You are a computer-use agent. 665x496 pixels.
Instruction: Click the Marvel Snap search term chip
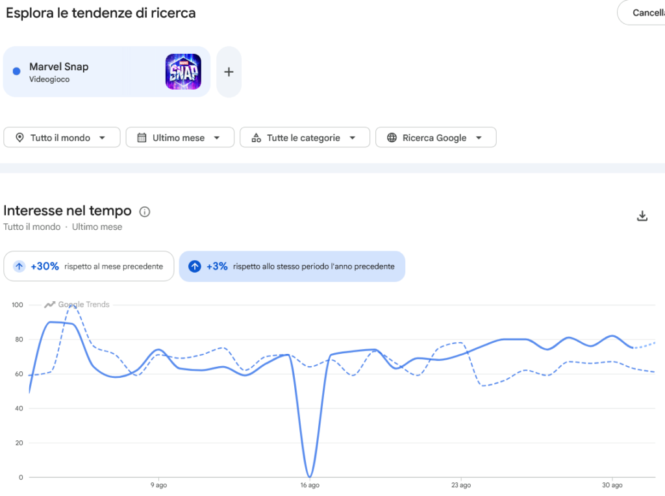point(107,71)
